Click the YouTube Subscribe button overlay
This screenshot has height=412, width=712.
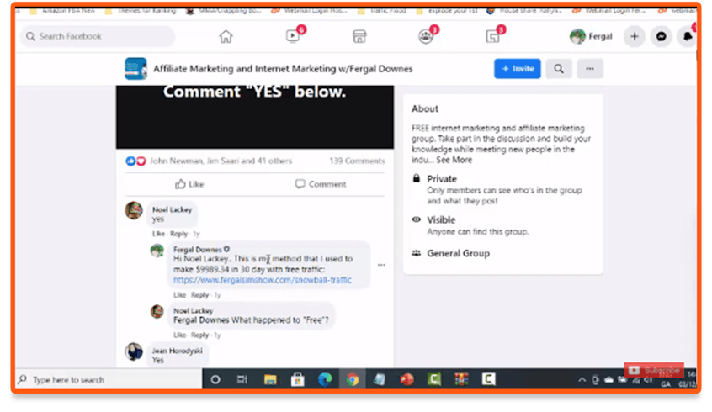tap(654, 370)
